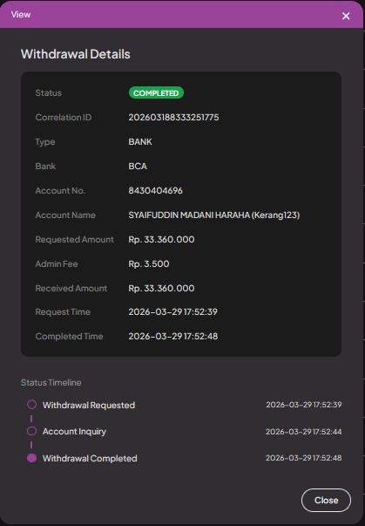Click Completed Time value 17:52:48
365x526 pixels.
[201, 337]
